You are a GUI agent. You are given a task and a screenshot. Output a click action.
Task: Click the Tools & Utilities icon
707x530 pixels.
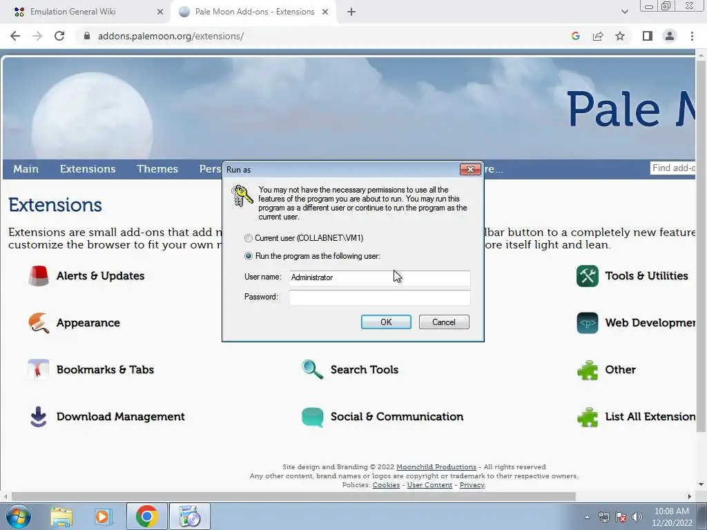pyautogui.click(x=588, y=276)
